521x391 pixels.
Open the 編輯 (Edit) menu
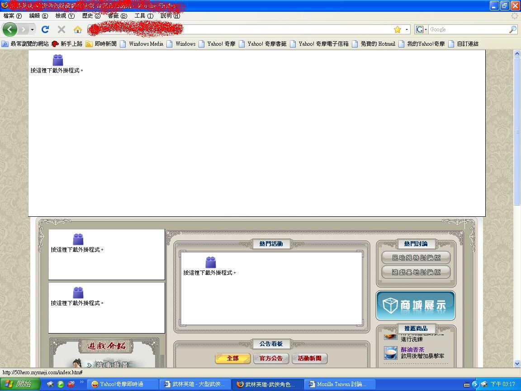[x=38, y=16]
